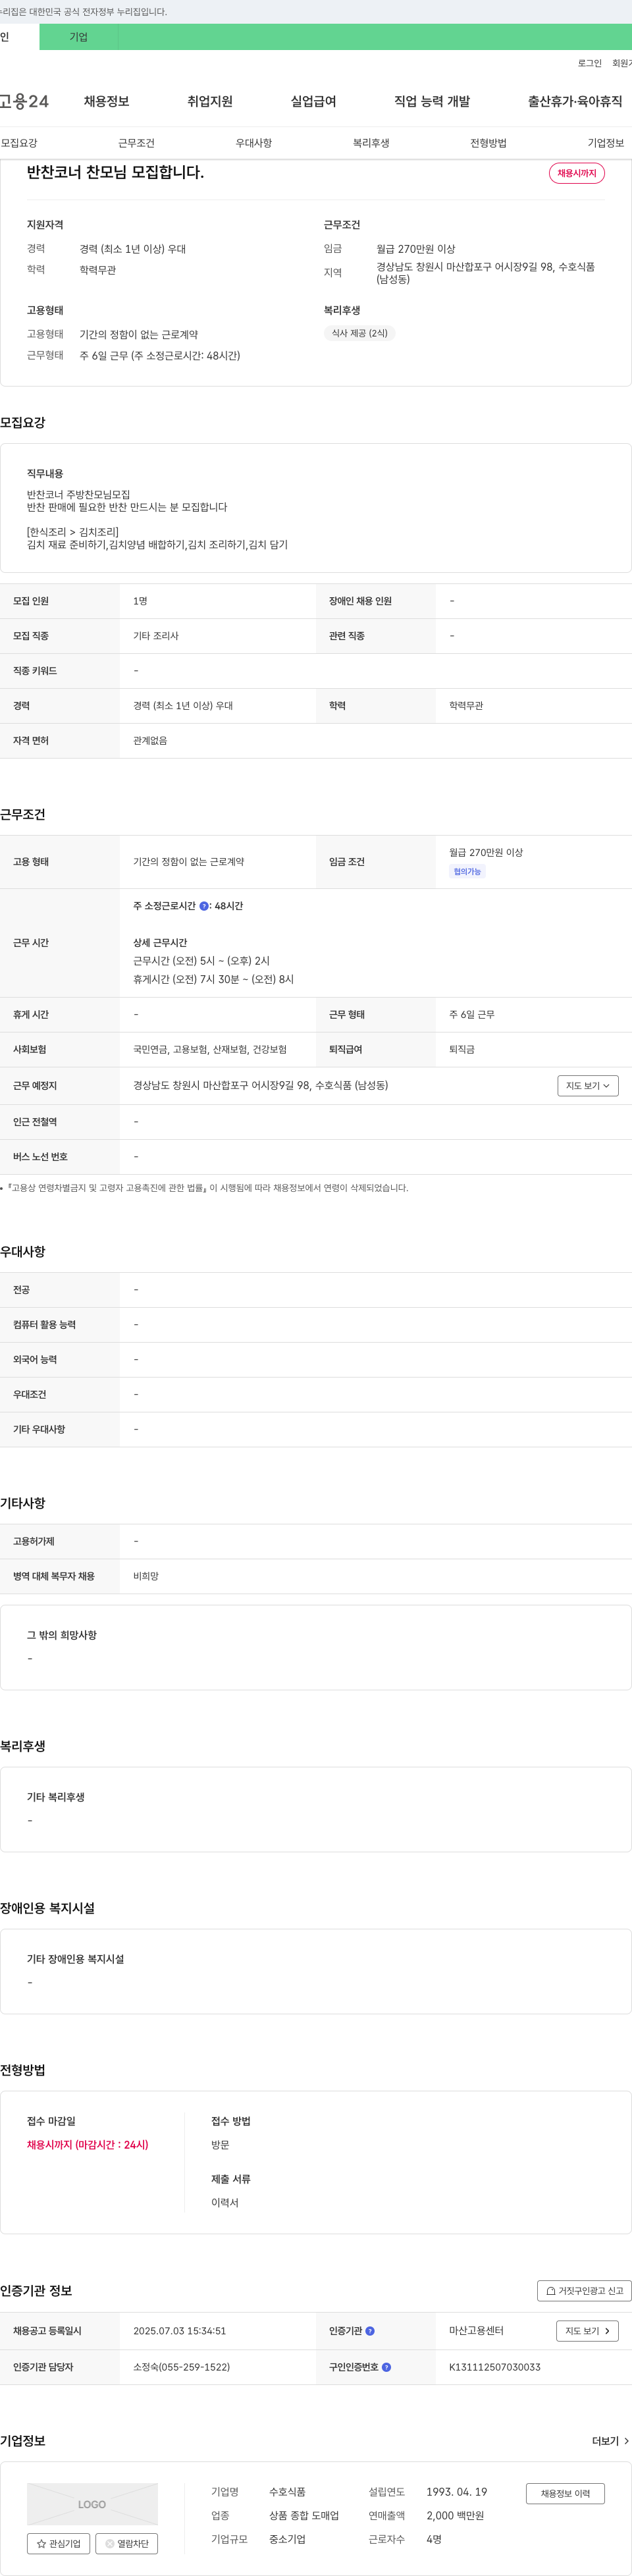Screen dimensions: 632x2576
Task: Click the company LOGO placeholder image
Action: (92, 2504)
